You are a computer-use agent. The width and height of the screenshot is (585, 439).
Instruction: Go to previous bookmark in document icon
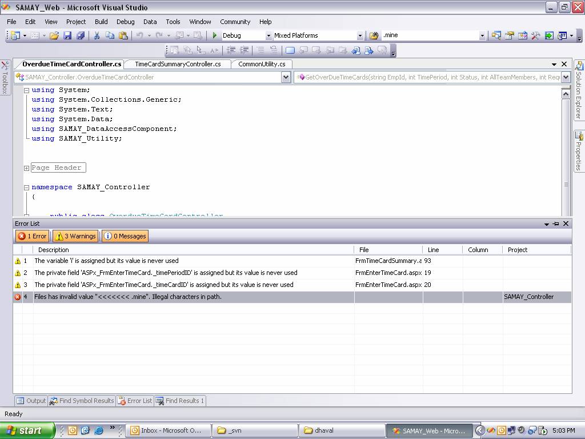tap(356, 50)
